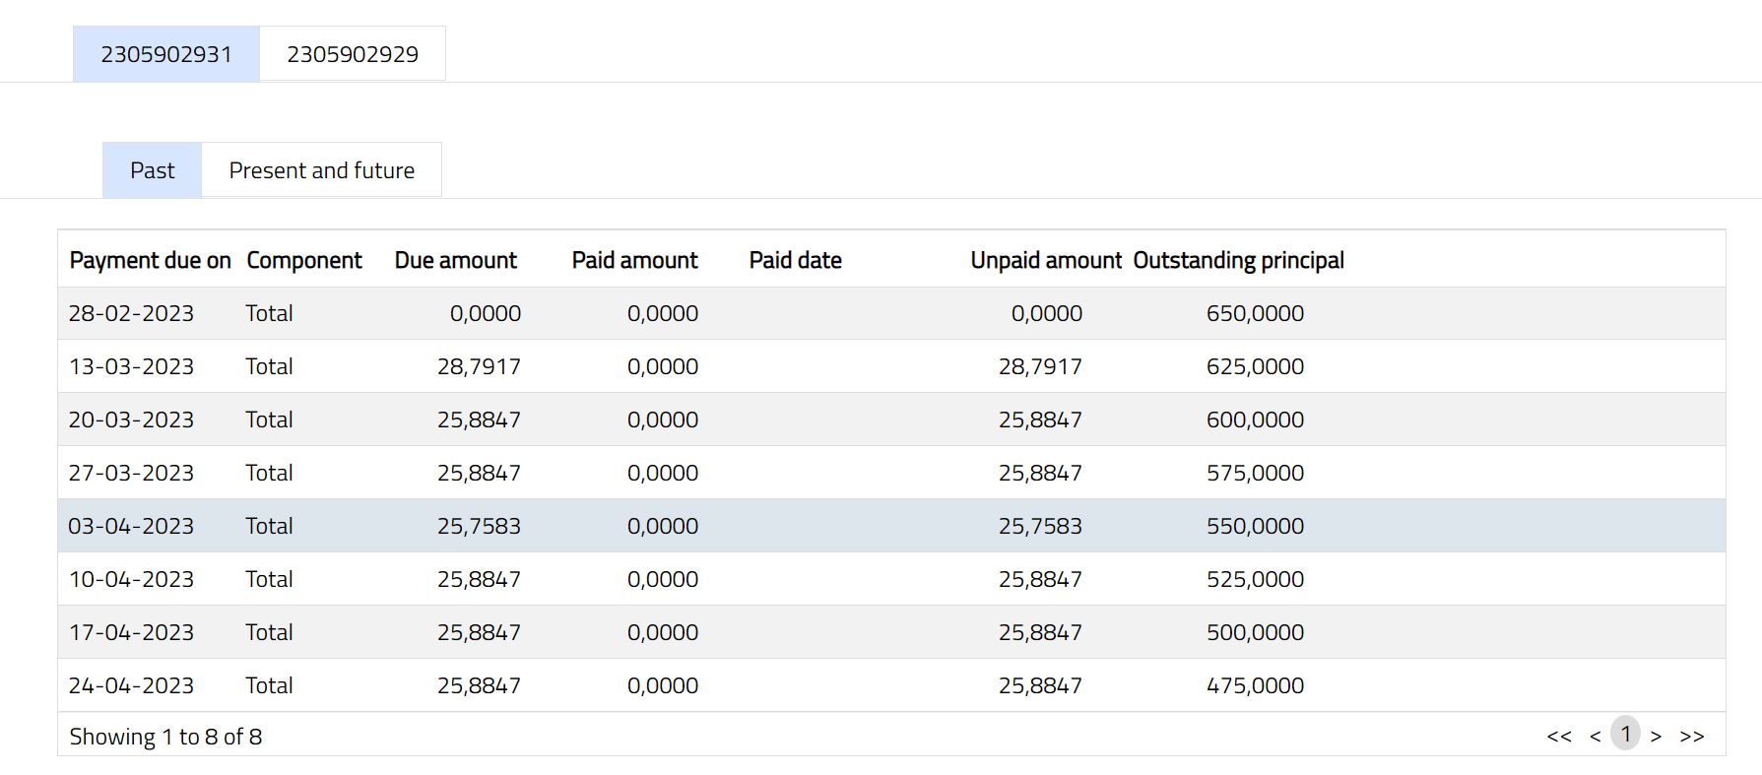Sort by Payment due on column header
1762x775 pixels.
(x=150, y=260)
